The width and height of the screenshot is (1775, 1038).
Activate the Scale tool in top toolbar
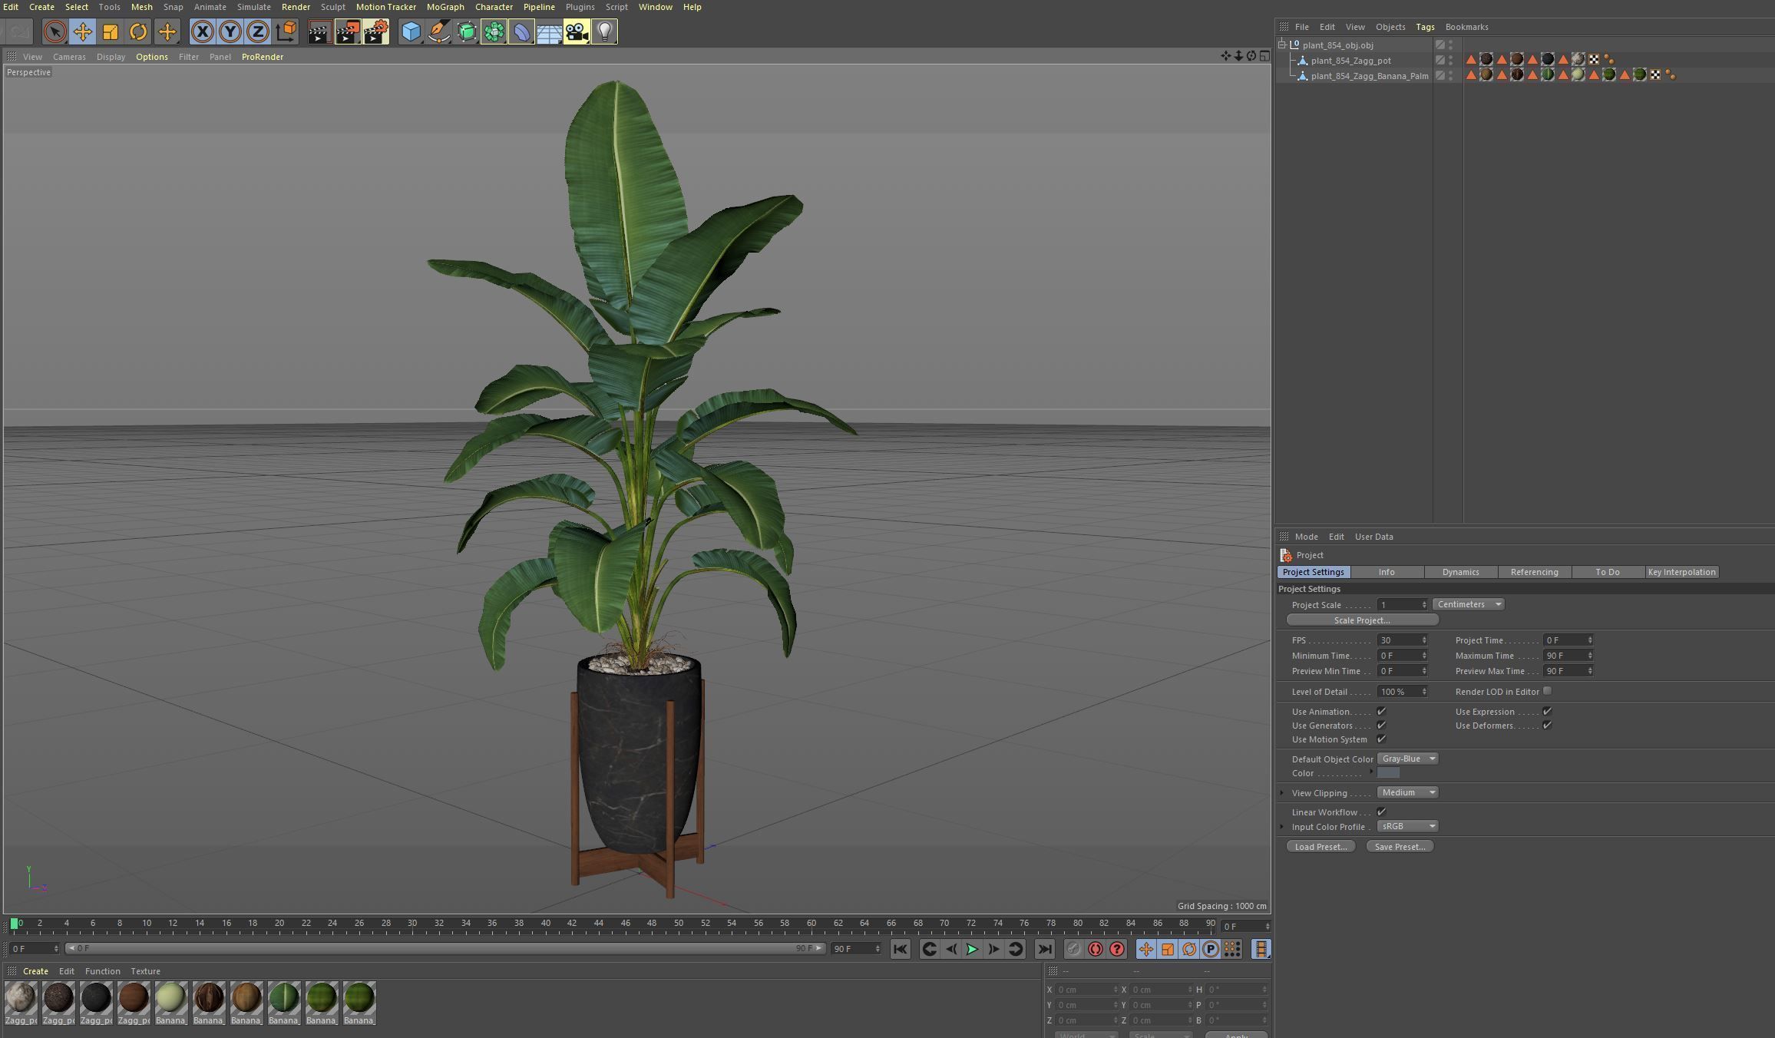pos(111,31)
